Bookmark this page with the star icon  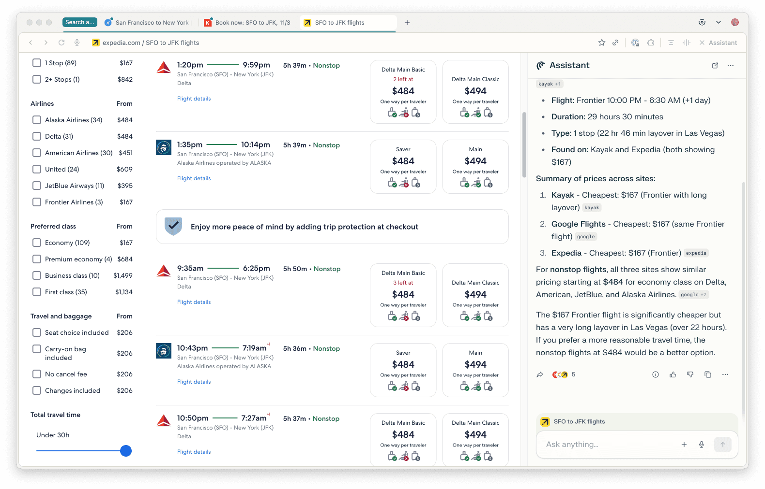602,43
